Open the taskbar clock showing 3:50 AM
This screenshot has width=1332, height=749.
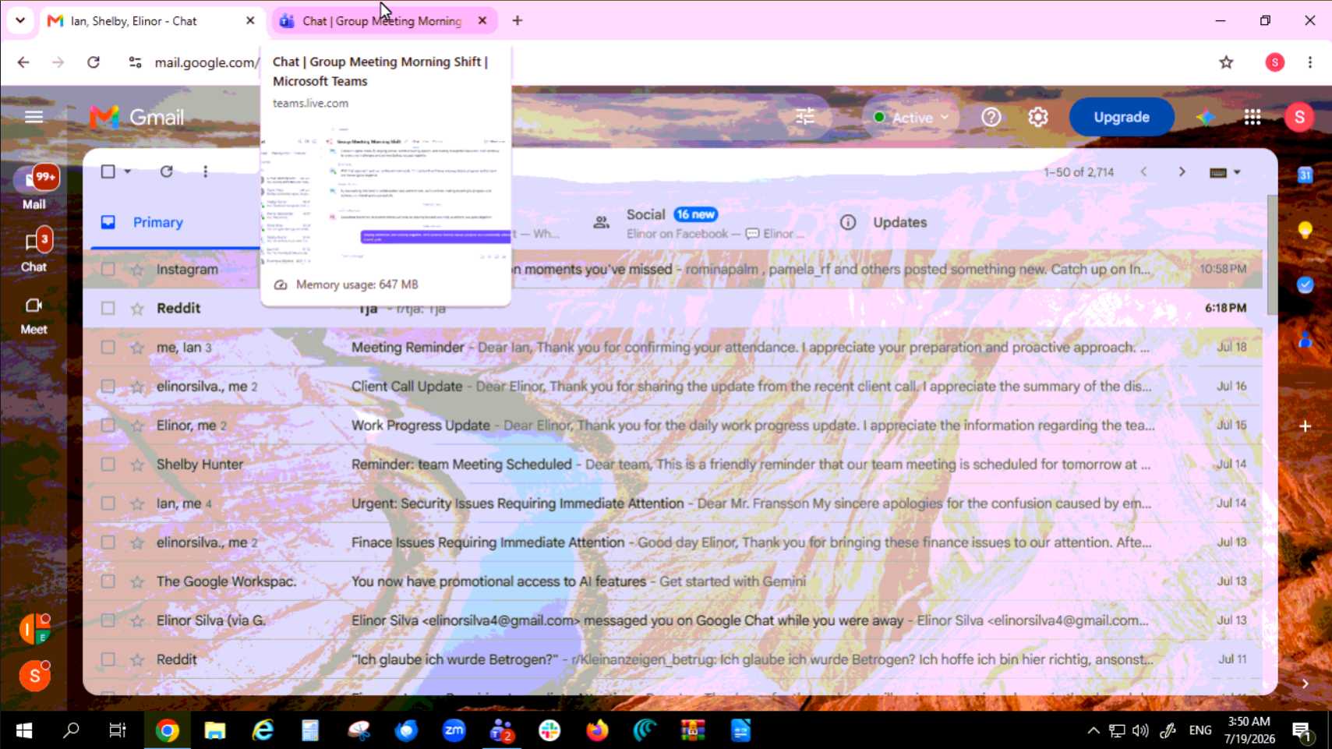pos(1249,730)
